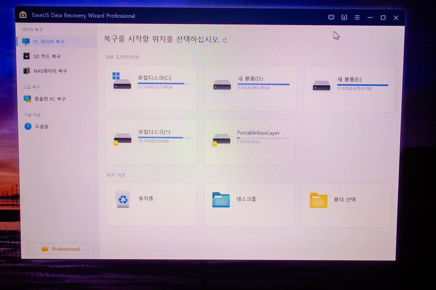Image resolution: width=436 pixels, height=290 pixels.
Task: Click the yellow folder selection icon
Action: [318, 200]
